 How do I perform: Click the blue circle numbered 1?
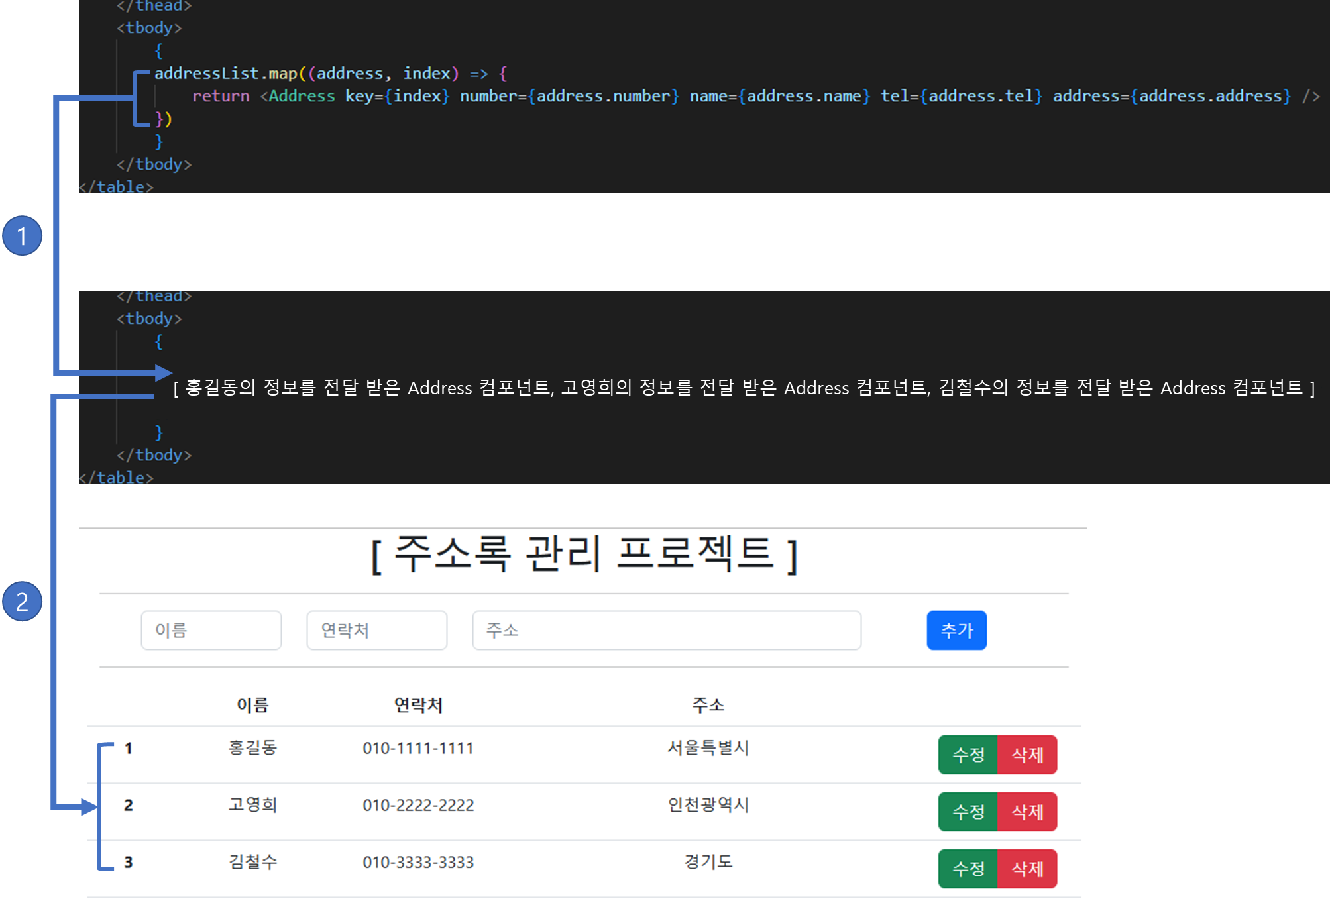click(23, 236)
